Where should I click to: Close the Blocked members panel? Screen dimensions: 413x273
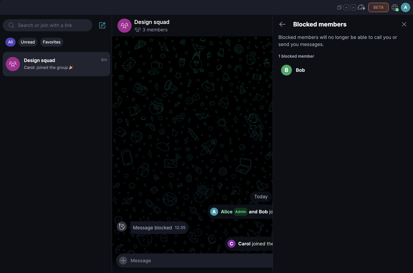(404, 24)
